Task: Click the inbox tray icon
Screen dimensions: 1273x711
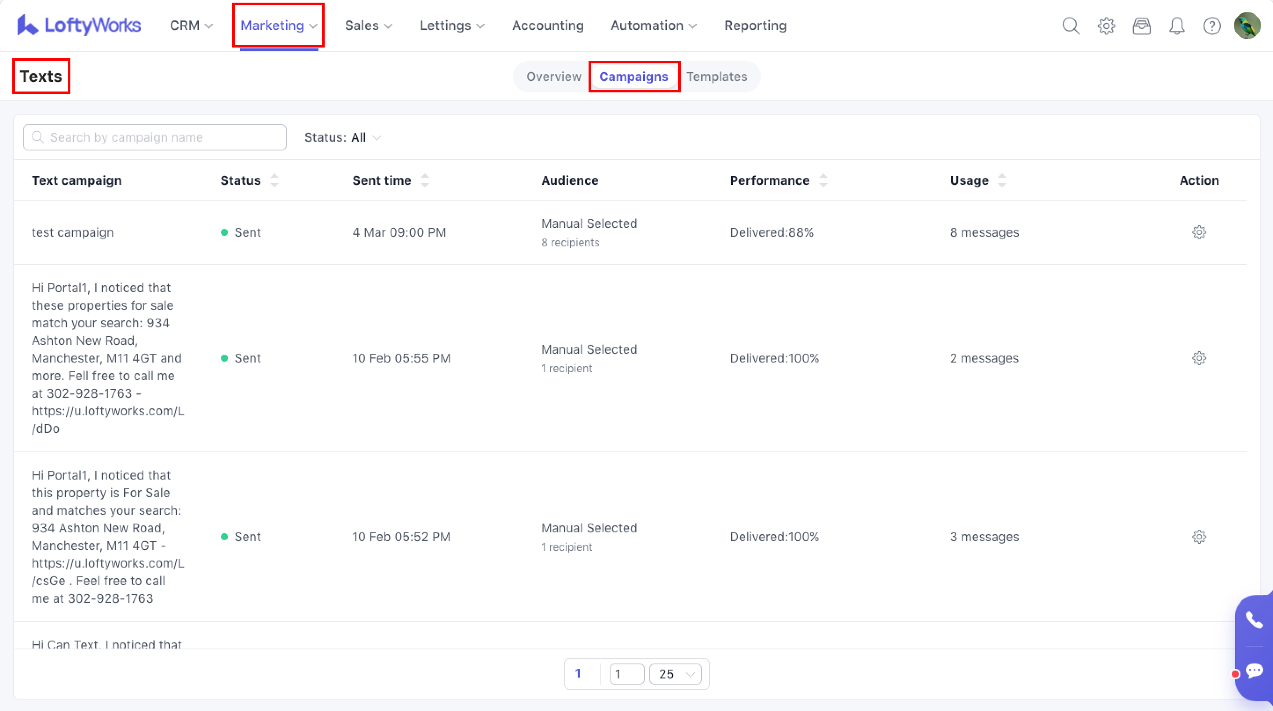Action: 1141,26
